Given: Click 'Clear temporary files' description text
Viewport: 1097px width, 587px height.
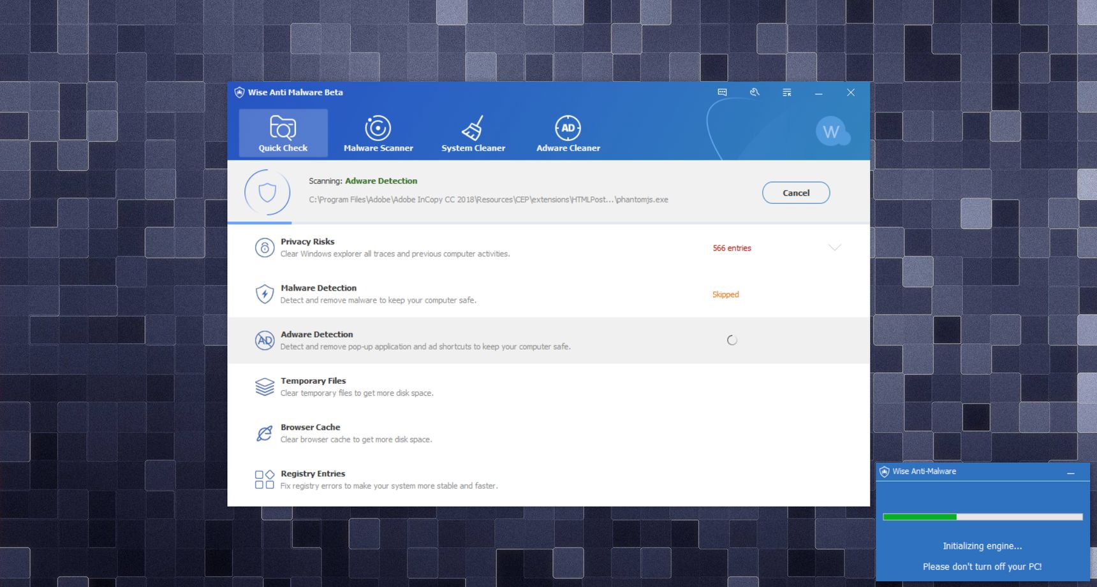Looking at the screenshot, I should click(x=357, y=393).
